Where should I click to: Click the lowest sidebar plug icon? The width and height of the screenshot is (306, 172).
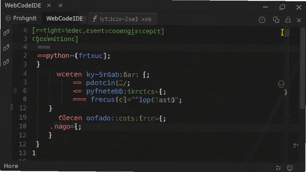[6, 62]
